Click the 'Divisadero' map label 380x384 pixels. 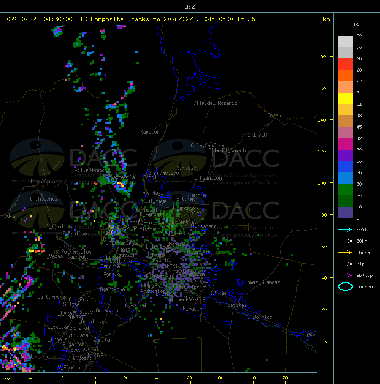point(203,226)
